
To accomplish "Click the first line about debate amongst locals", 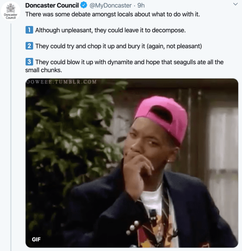I will pyautogui.click(x=113, y=14).
